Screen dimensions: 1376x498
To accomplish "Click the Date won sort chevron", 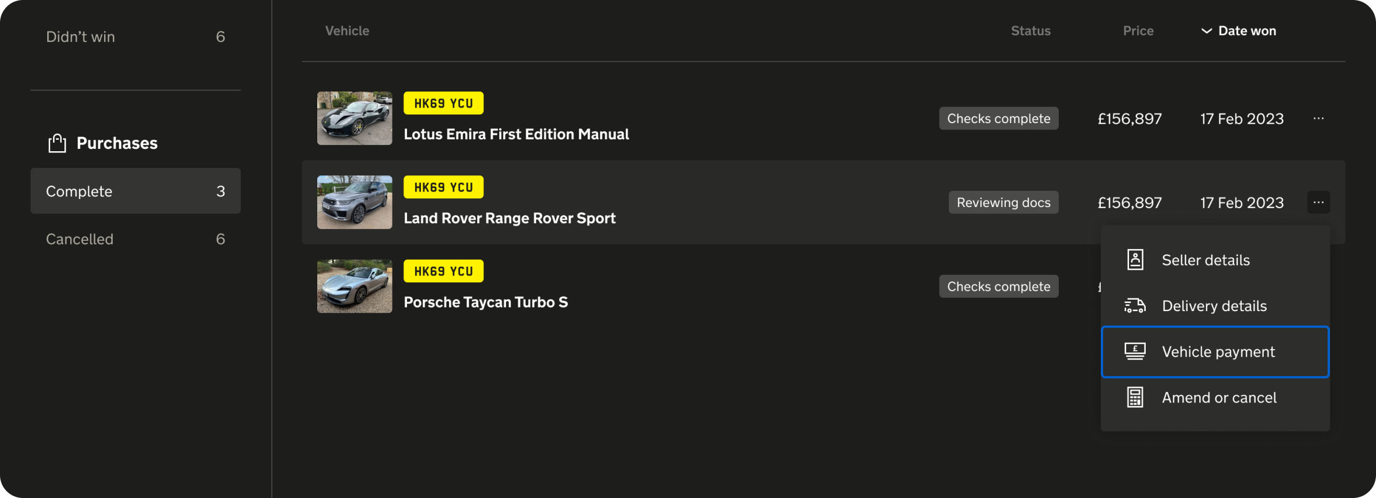I will tap(1206, 31).
